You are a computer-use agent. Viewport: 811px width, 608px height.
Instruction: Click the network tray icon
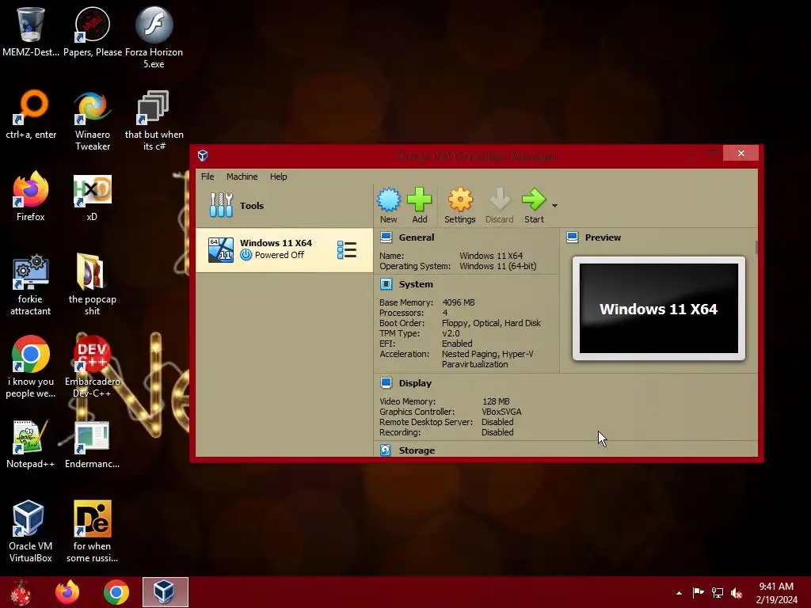(718, 592)
